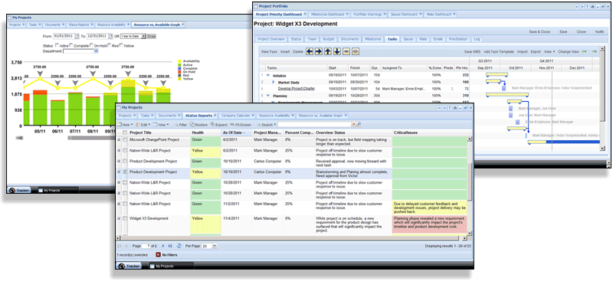Open row details for Microsoft ChangePoint Project
Image resolution: width=613 pixels, height=281 pixels.
click(119, 139)
